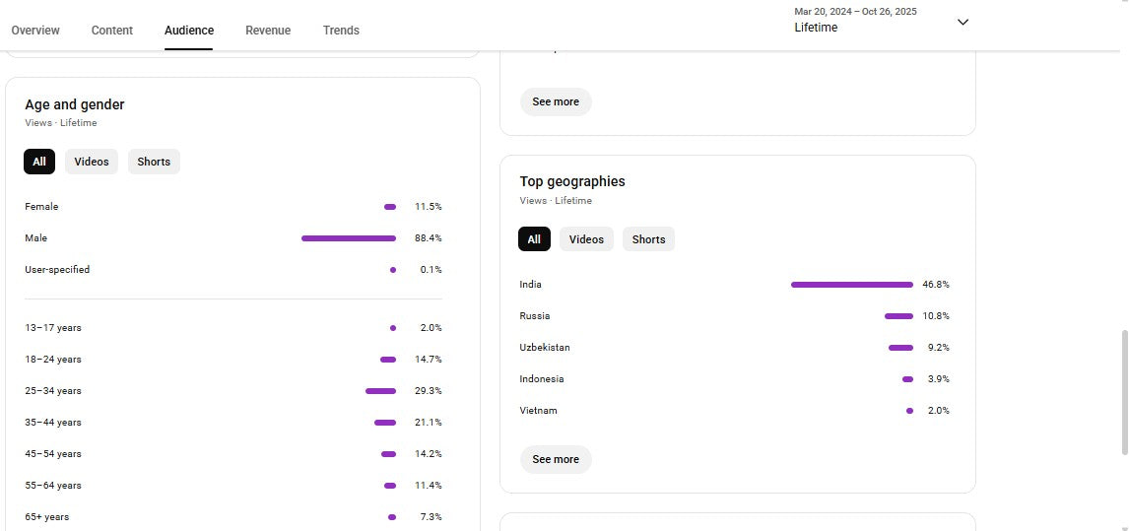Screen dimensions: 1129x531
Task: Select the Trends tab
Action: [x=341, y=31]
